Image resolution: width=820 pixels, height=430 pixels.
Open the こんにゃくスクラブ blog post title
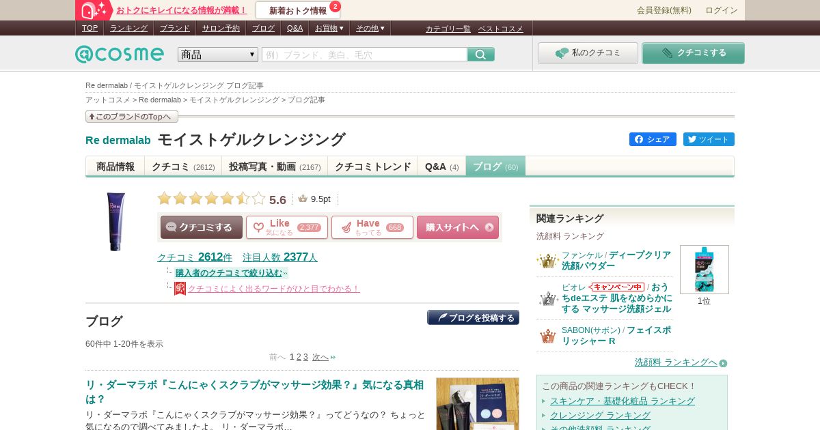(x=254, y=392)
